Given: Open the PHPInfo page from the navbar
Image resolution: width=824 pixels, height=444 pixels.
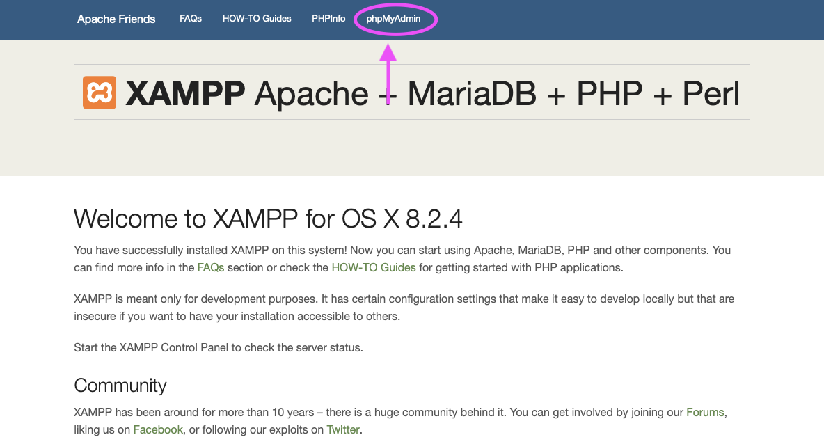Looking at the screenshot, I should (328, 19).
